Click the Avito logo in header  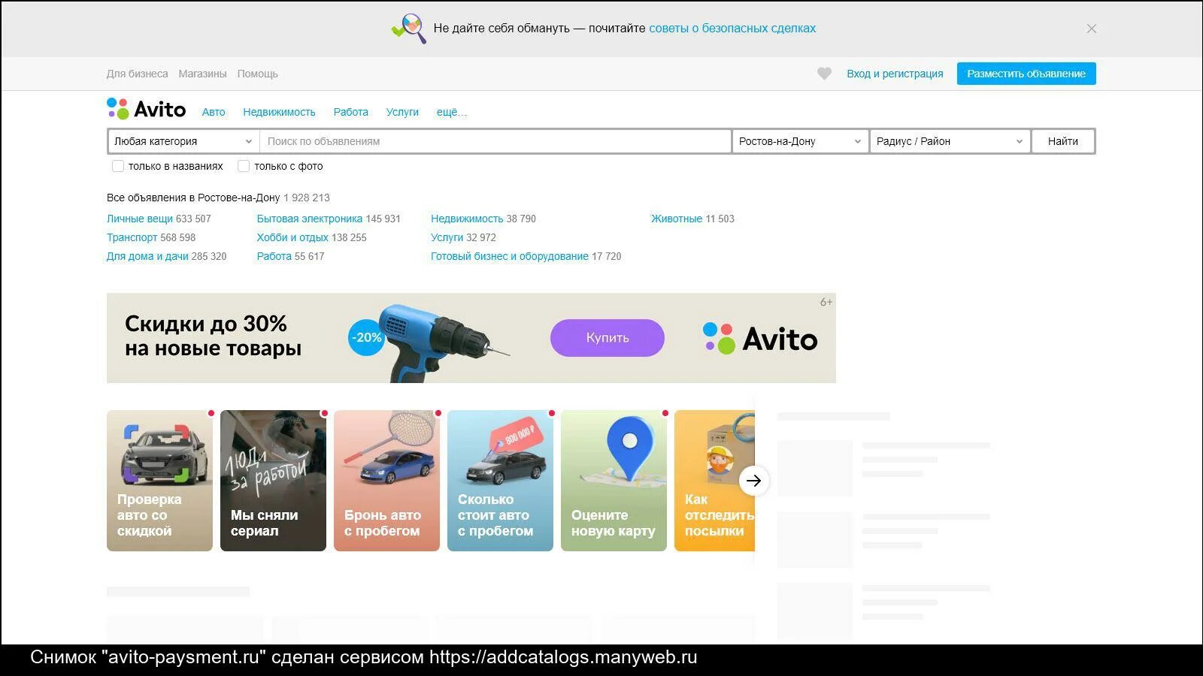[x=146, y=109]
